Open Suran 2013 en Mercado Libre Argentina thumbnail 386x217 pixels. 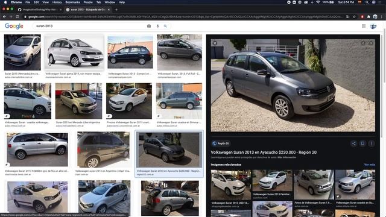78,101
